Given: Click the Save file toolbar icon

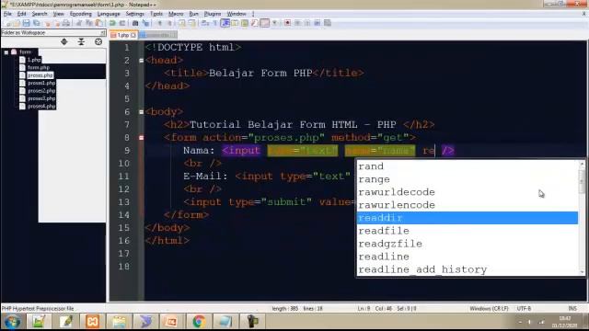Looking at the screenshot, I should tap(26, 23).
